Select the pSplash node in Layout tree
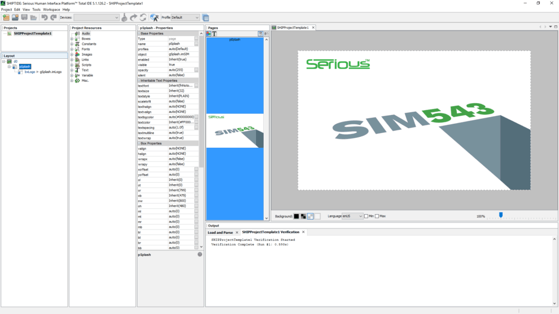The height and width of the screenshot is (314, 559). tap(25, 67)
